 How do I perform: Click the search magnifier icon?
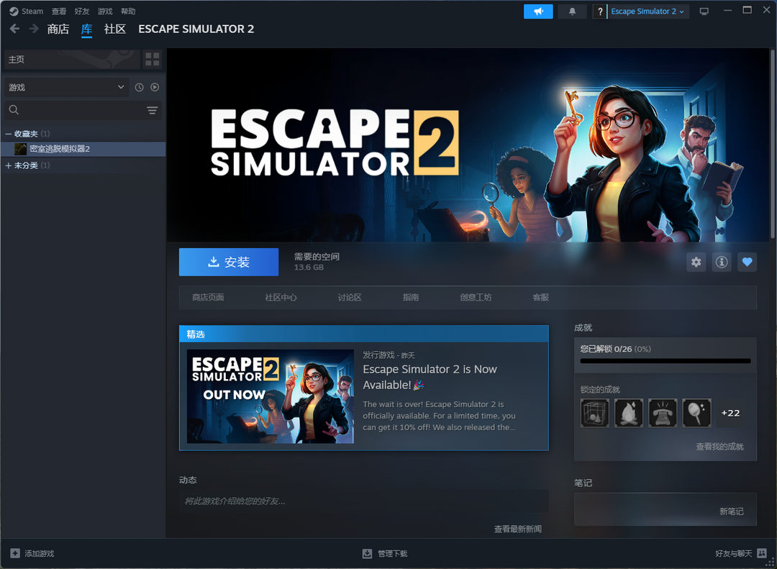tap(14, 110)
